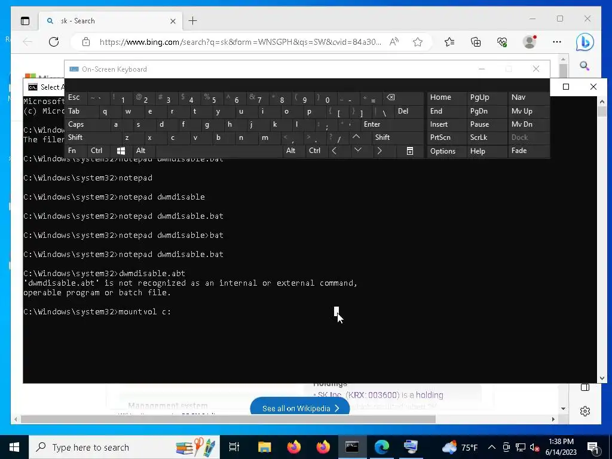
Task: Click the taskbar search box
Action: coord(124,447)
